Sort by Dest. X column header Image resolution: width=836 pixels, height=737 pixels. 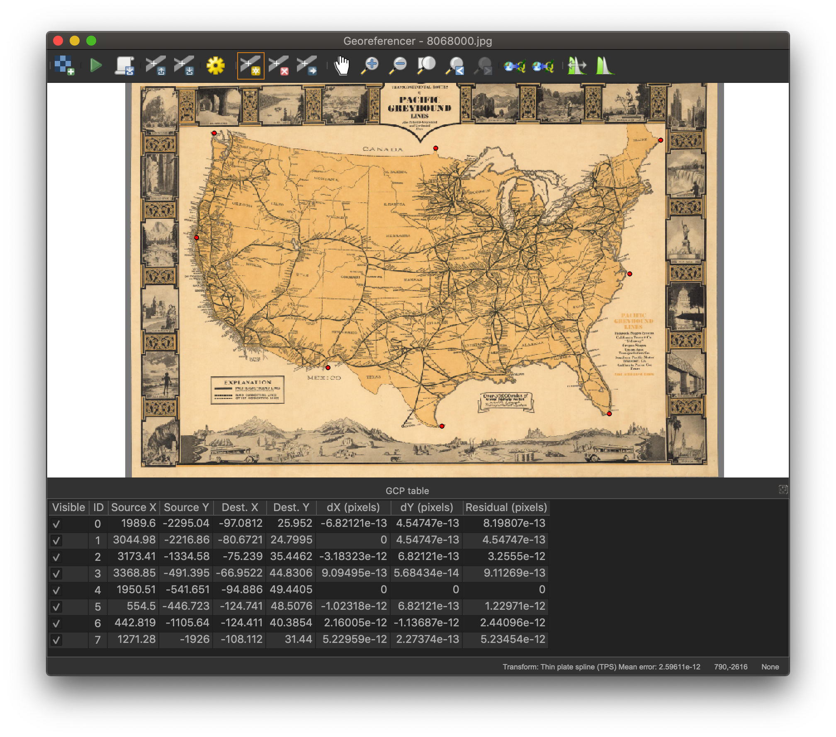pyautogui.click(x=240, y=507)
